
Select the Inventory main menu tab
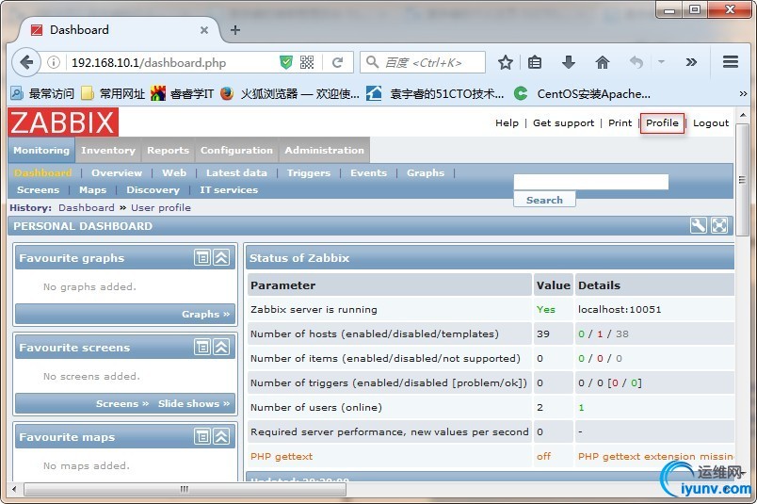(x=108, y=151)
